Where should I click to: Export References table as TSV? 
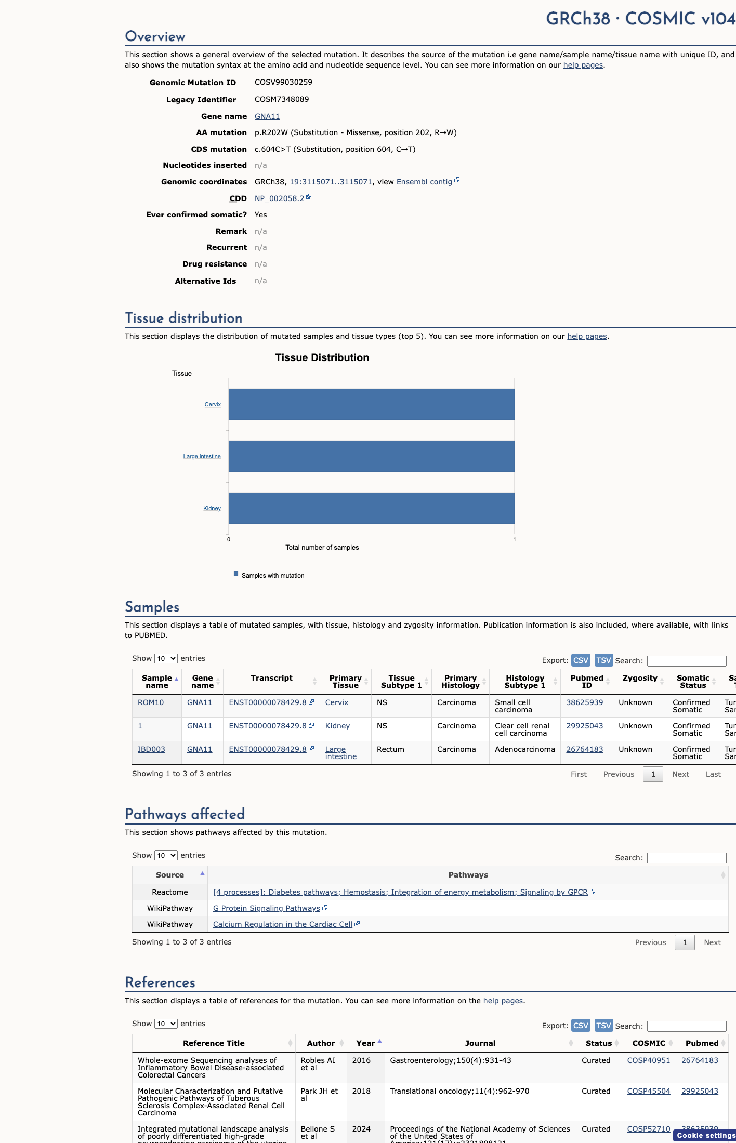[x=603, y=1026]
